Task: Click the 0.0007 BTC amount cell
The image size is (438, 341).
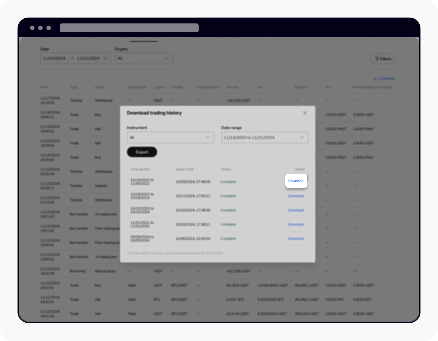Action: point(235,300)
